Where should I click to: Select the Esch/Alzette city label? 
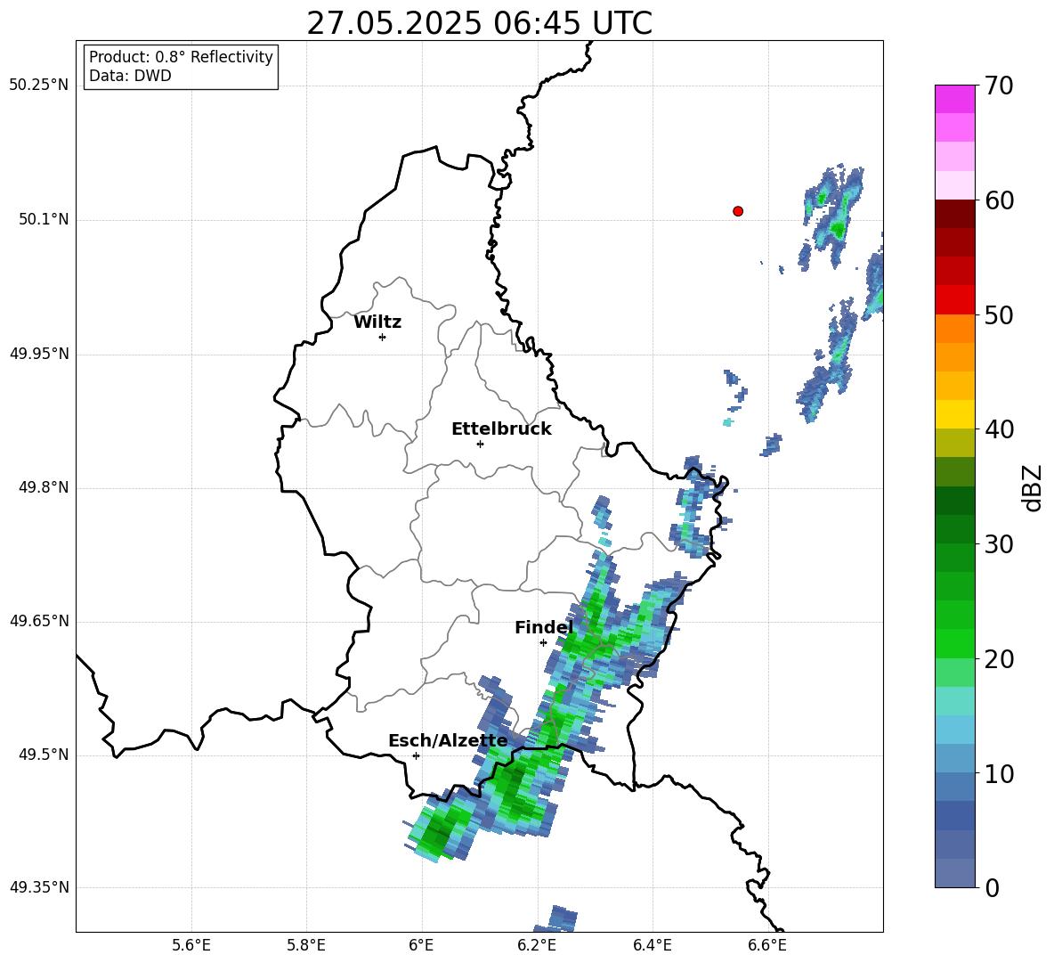point(448,741)
